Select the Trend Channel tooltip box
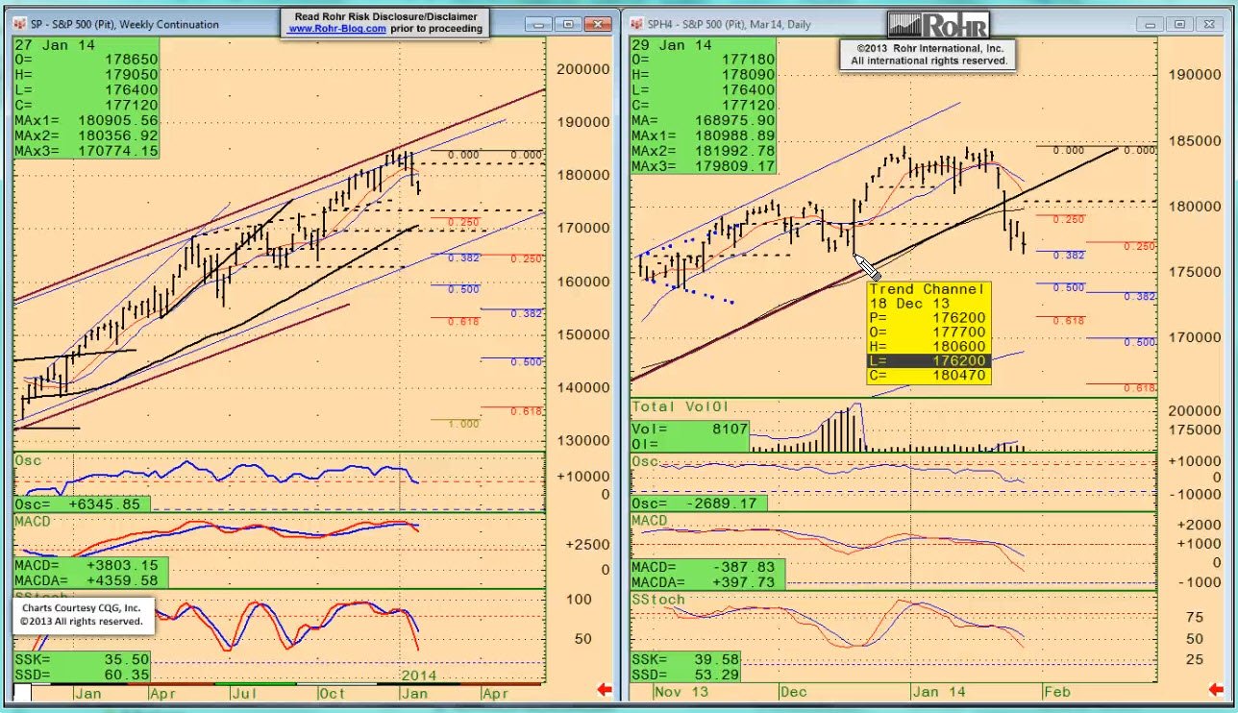Viewport: 1238px width, 713px height. pos(928,332)
